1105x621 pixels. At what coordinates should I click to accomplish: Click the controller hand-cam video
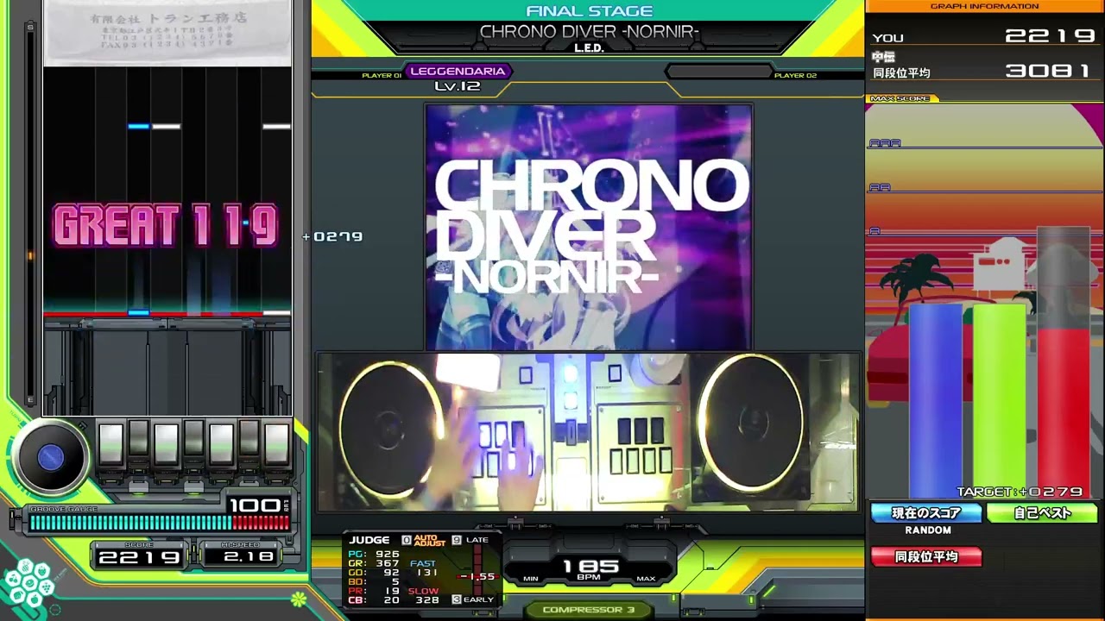pos(588,431)
